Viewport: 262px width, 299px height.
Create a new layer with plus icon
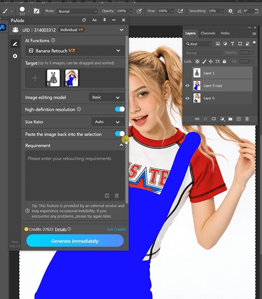[239, 119]
